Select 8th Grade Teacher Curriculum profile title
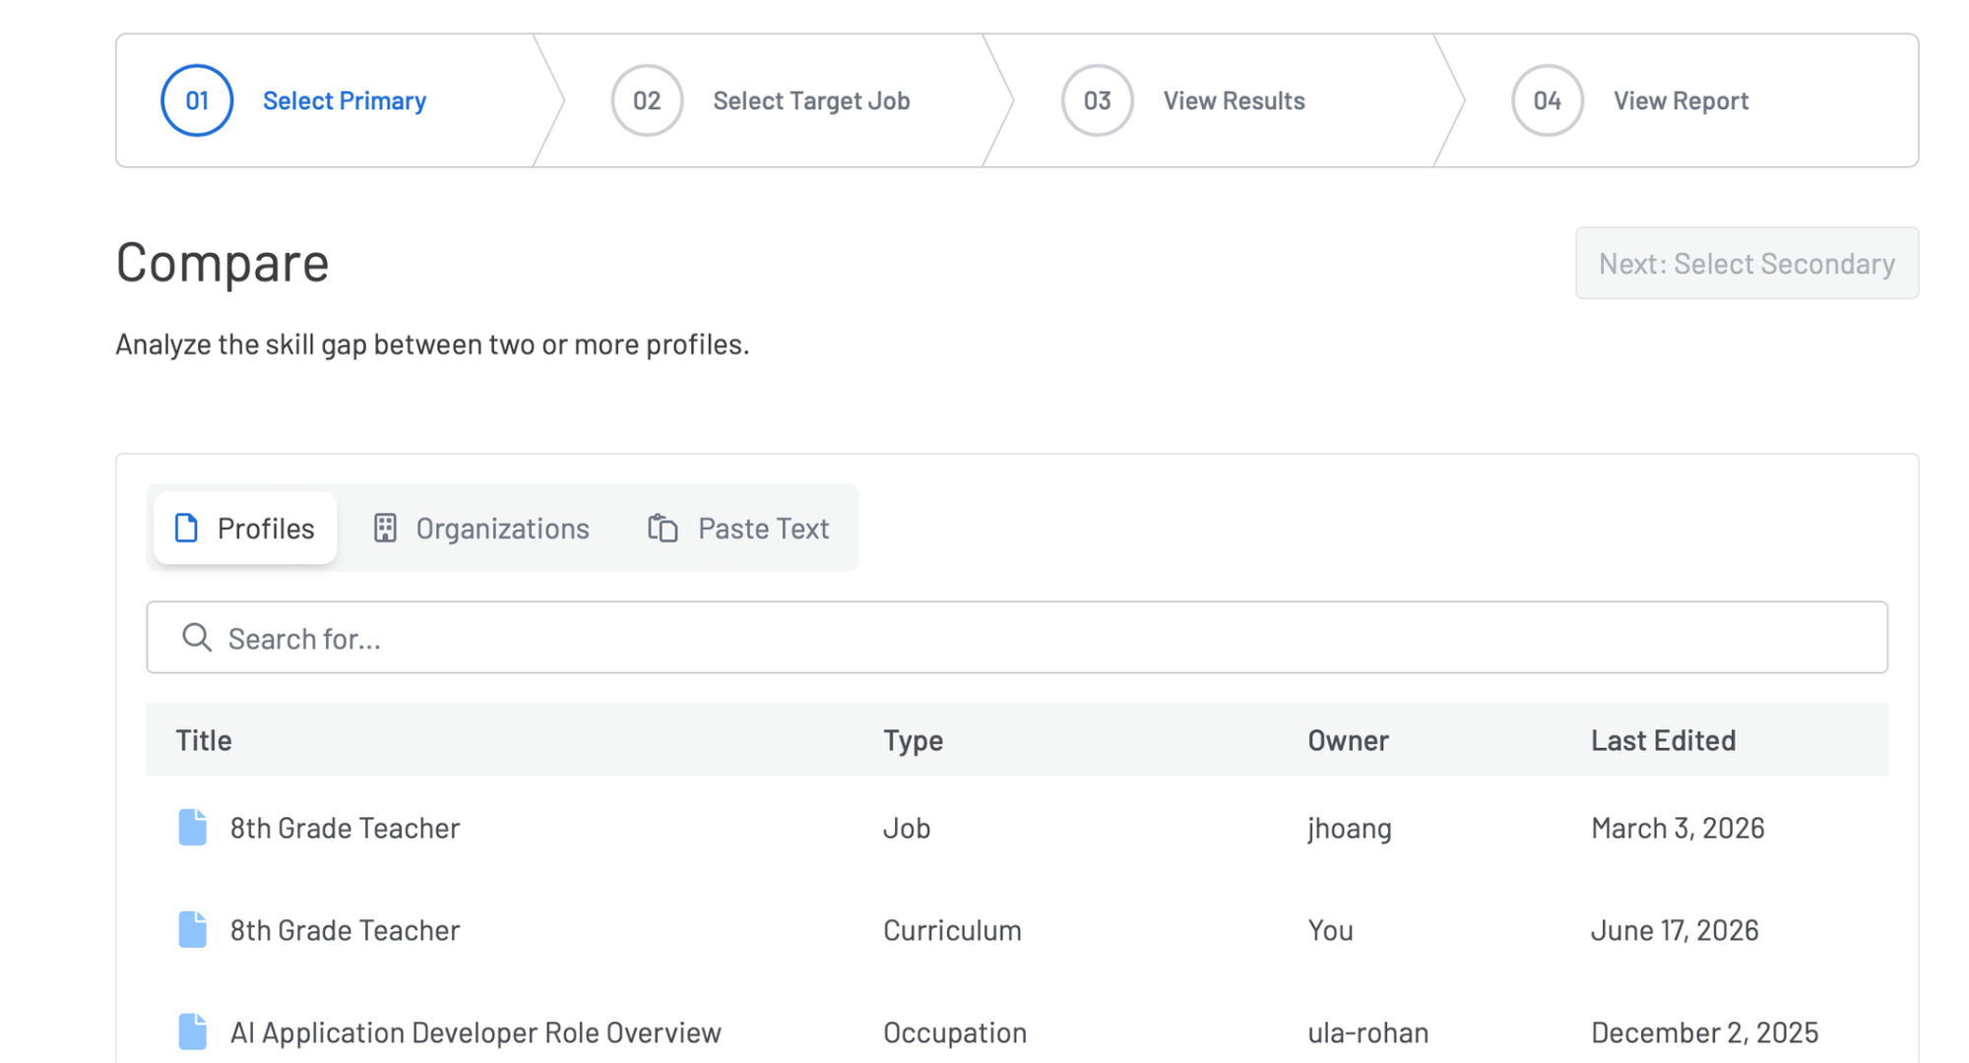Viewport: 1969px width, 1063px height. click(345, 930)
